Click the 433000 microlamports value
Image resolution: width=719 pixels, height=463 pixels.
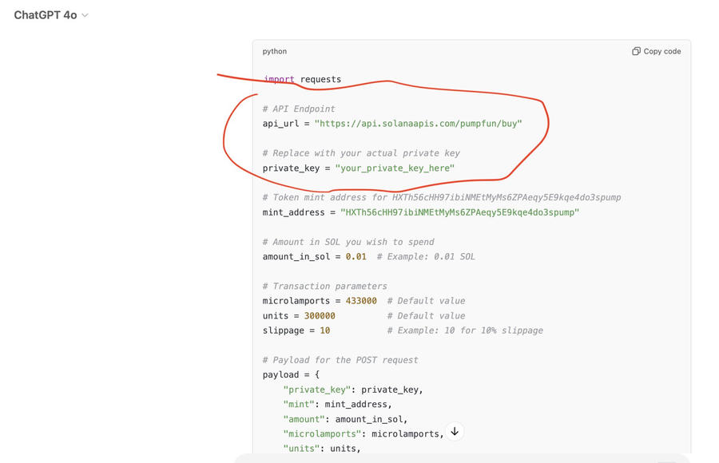point(361,301)
